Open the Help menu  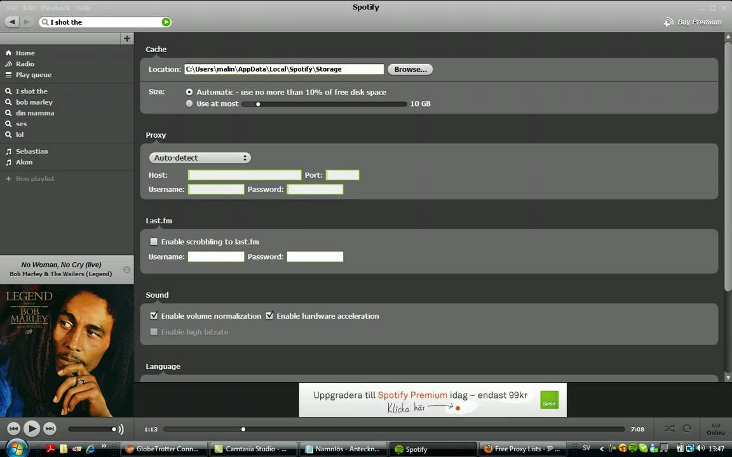click(x=83, y=8)
